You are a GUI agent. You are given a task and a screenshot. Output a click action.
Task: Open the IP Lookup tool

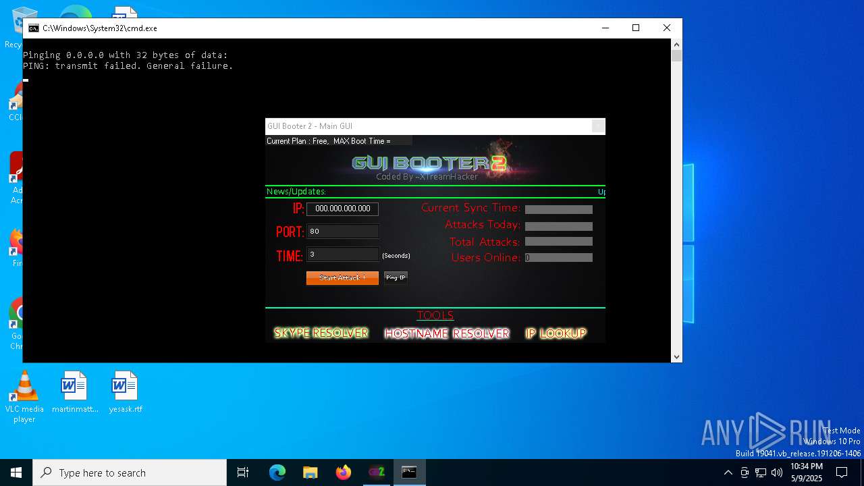coord(556,333)
